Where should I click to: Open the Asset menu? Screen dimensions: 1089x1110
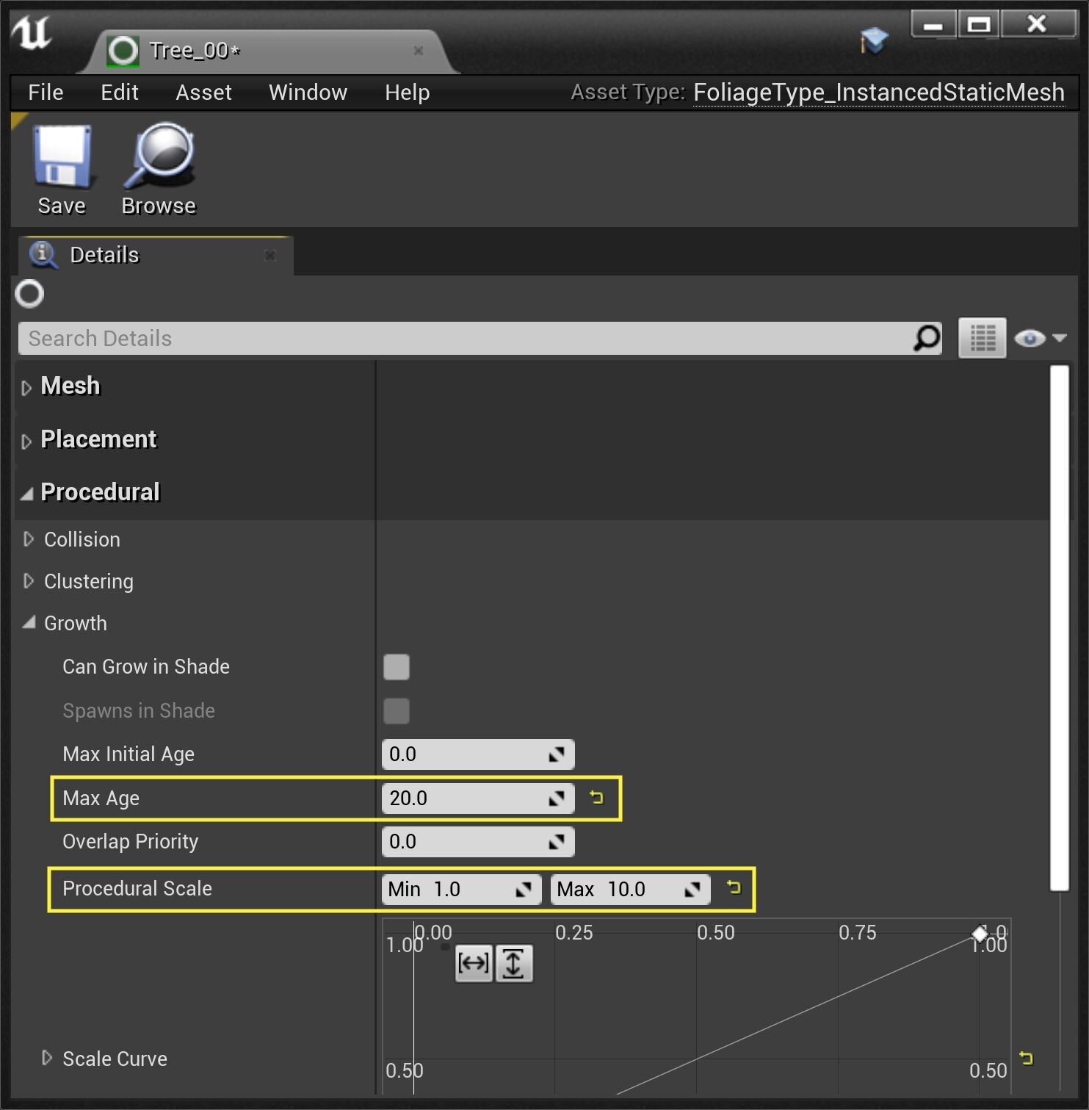tap(203, 93)
